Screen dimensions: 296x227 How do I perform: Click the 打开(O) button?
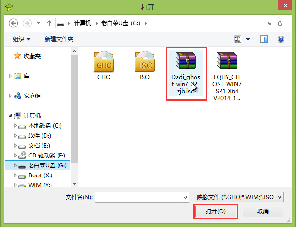click(x=216, y=211)
